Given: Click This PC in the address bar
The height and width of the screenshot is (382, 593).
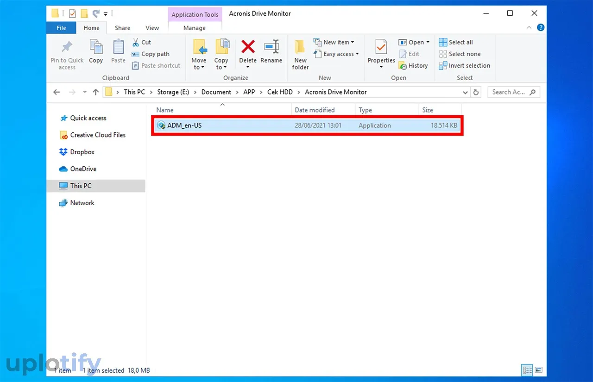Looking at the screenshot, I should 134,92.
